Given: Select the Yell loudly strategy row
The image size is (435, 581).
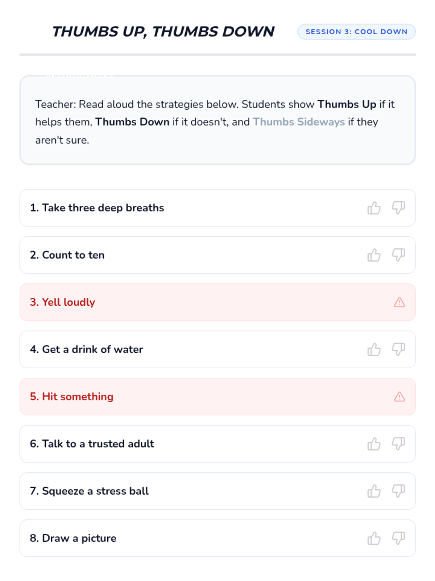Looking at the screenshot, I should 217,302.
